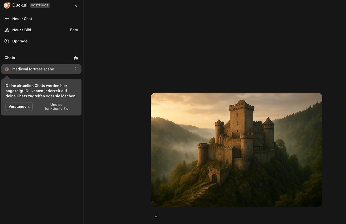Collapse the sidebar with the chevron
This screenshot has width=346, height=224.
click(x=76, y=5)
